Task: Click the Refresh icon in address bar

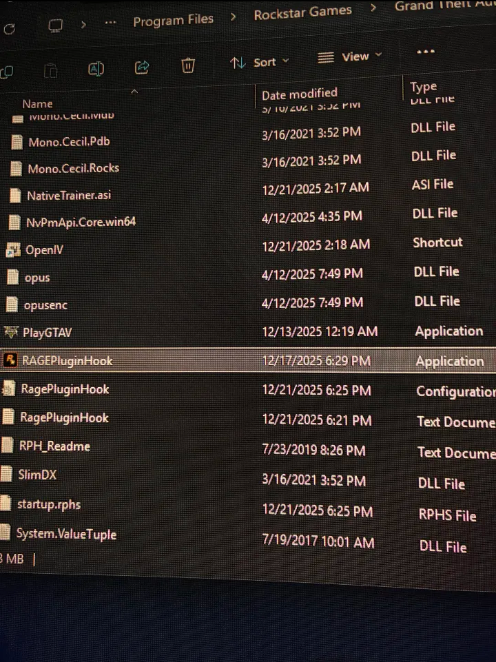Action: click(x=9, y=29)
